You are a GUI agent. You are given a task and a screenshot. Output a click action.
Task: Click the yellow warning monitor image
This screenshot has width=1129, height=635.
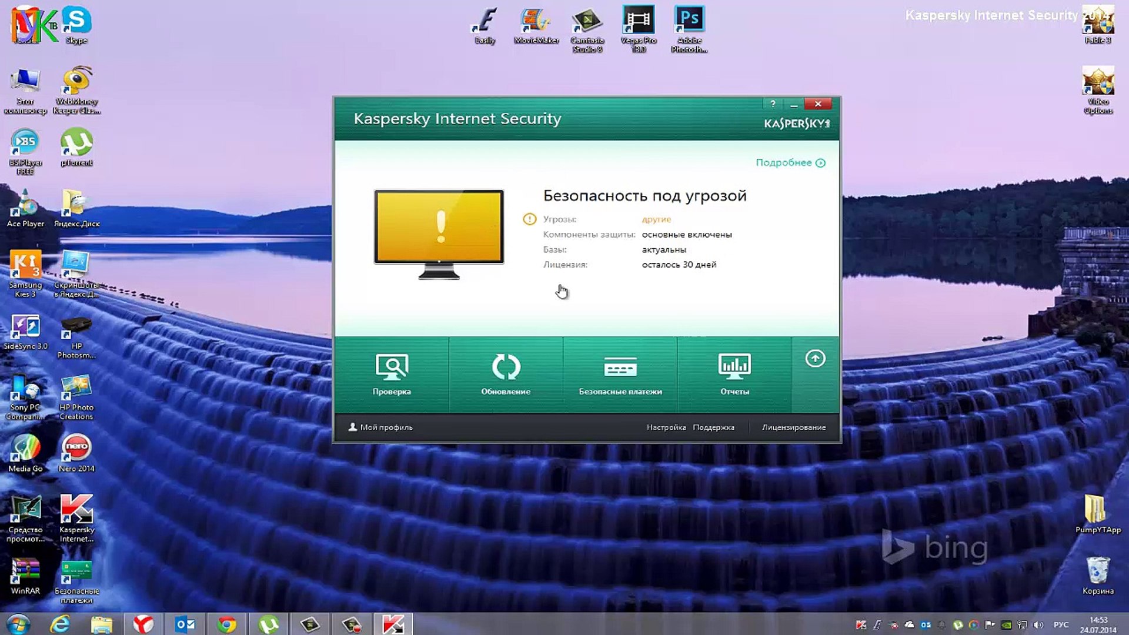tap(439, 234)
